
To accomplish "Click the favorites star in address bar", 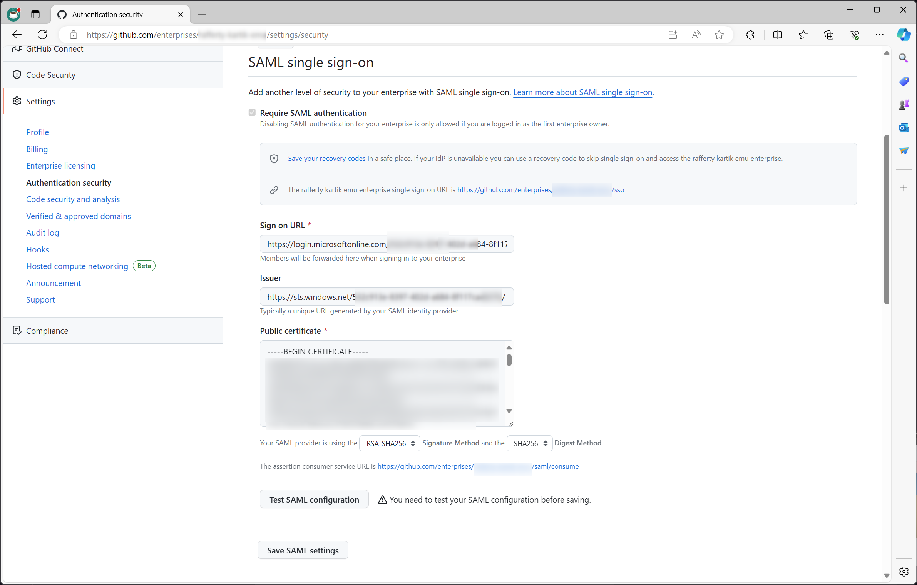I will pos(719,35).
